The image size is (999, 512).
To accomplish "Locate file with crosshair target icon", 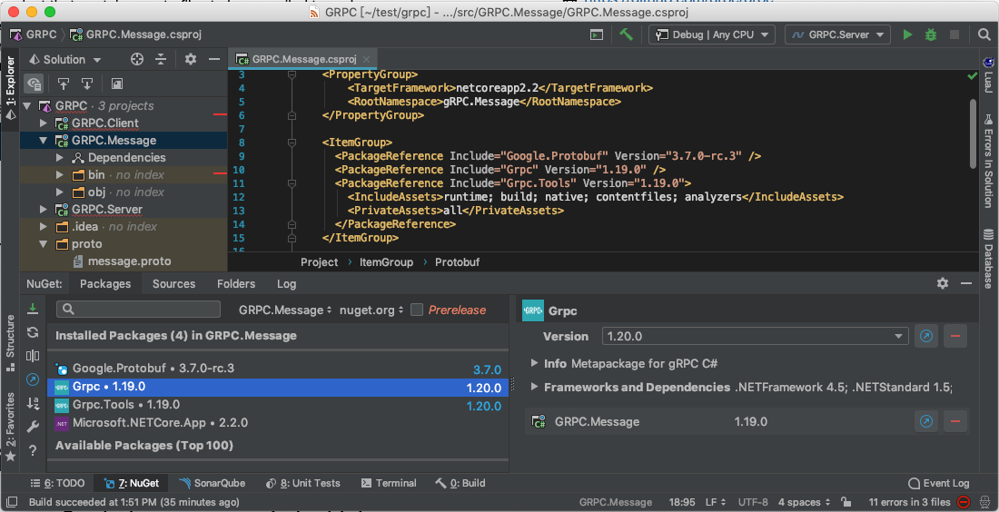I will (136, 59).
